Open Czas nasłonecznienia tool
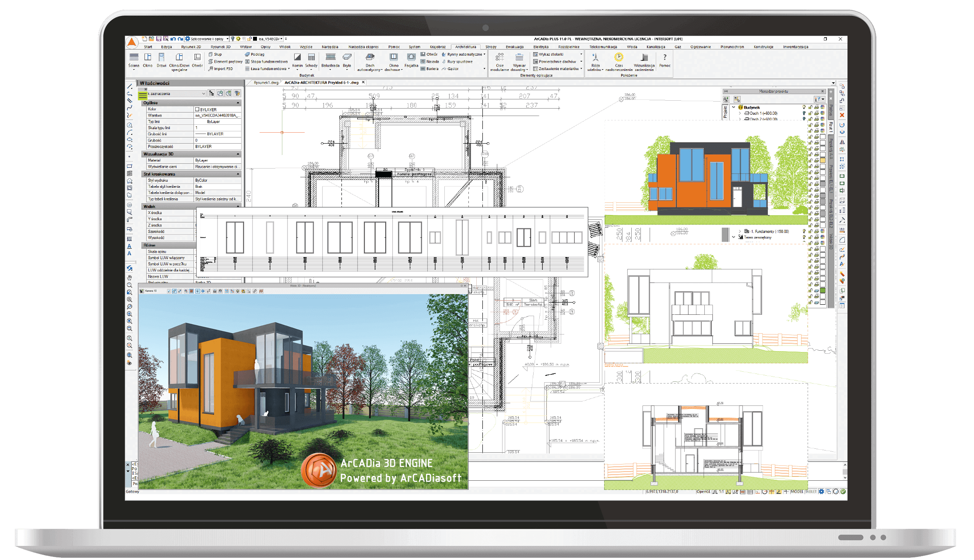Viewport: 974px width, 560px height. 619,62
